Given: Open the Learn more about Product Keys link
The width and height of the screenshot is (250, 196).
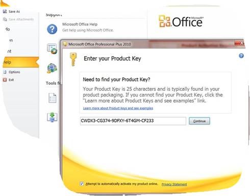Looking at the screenshot, I should 118,108.
